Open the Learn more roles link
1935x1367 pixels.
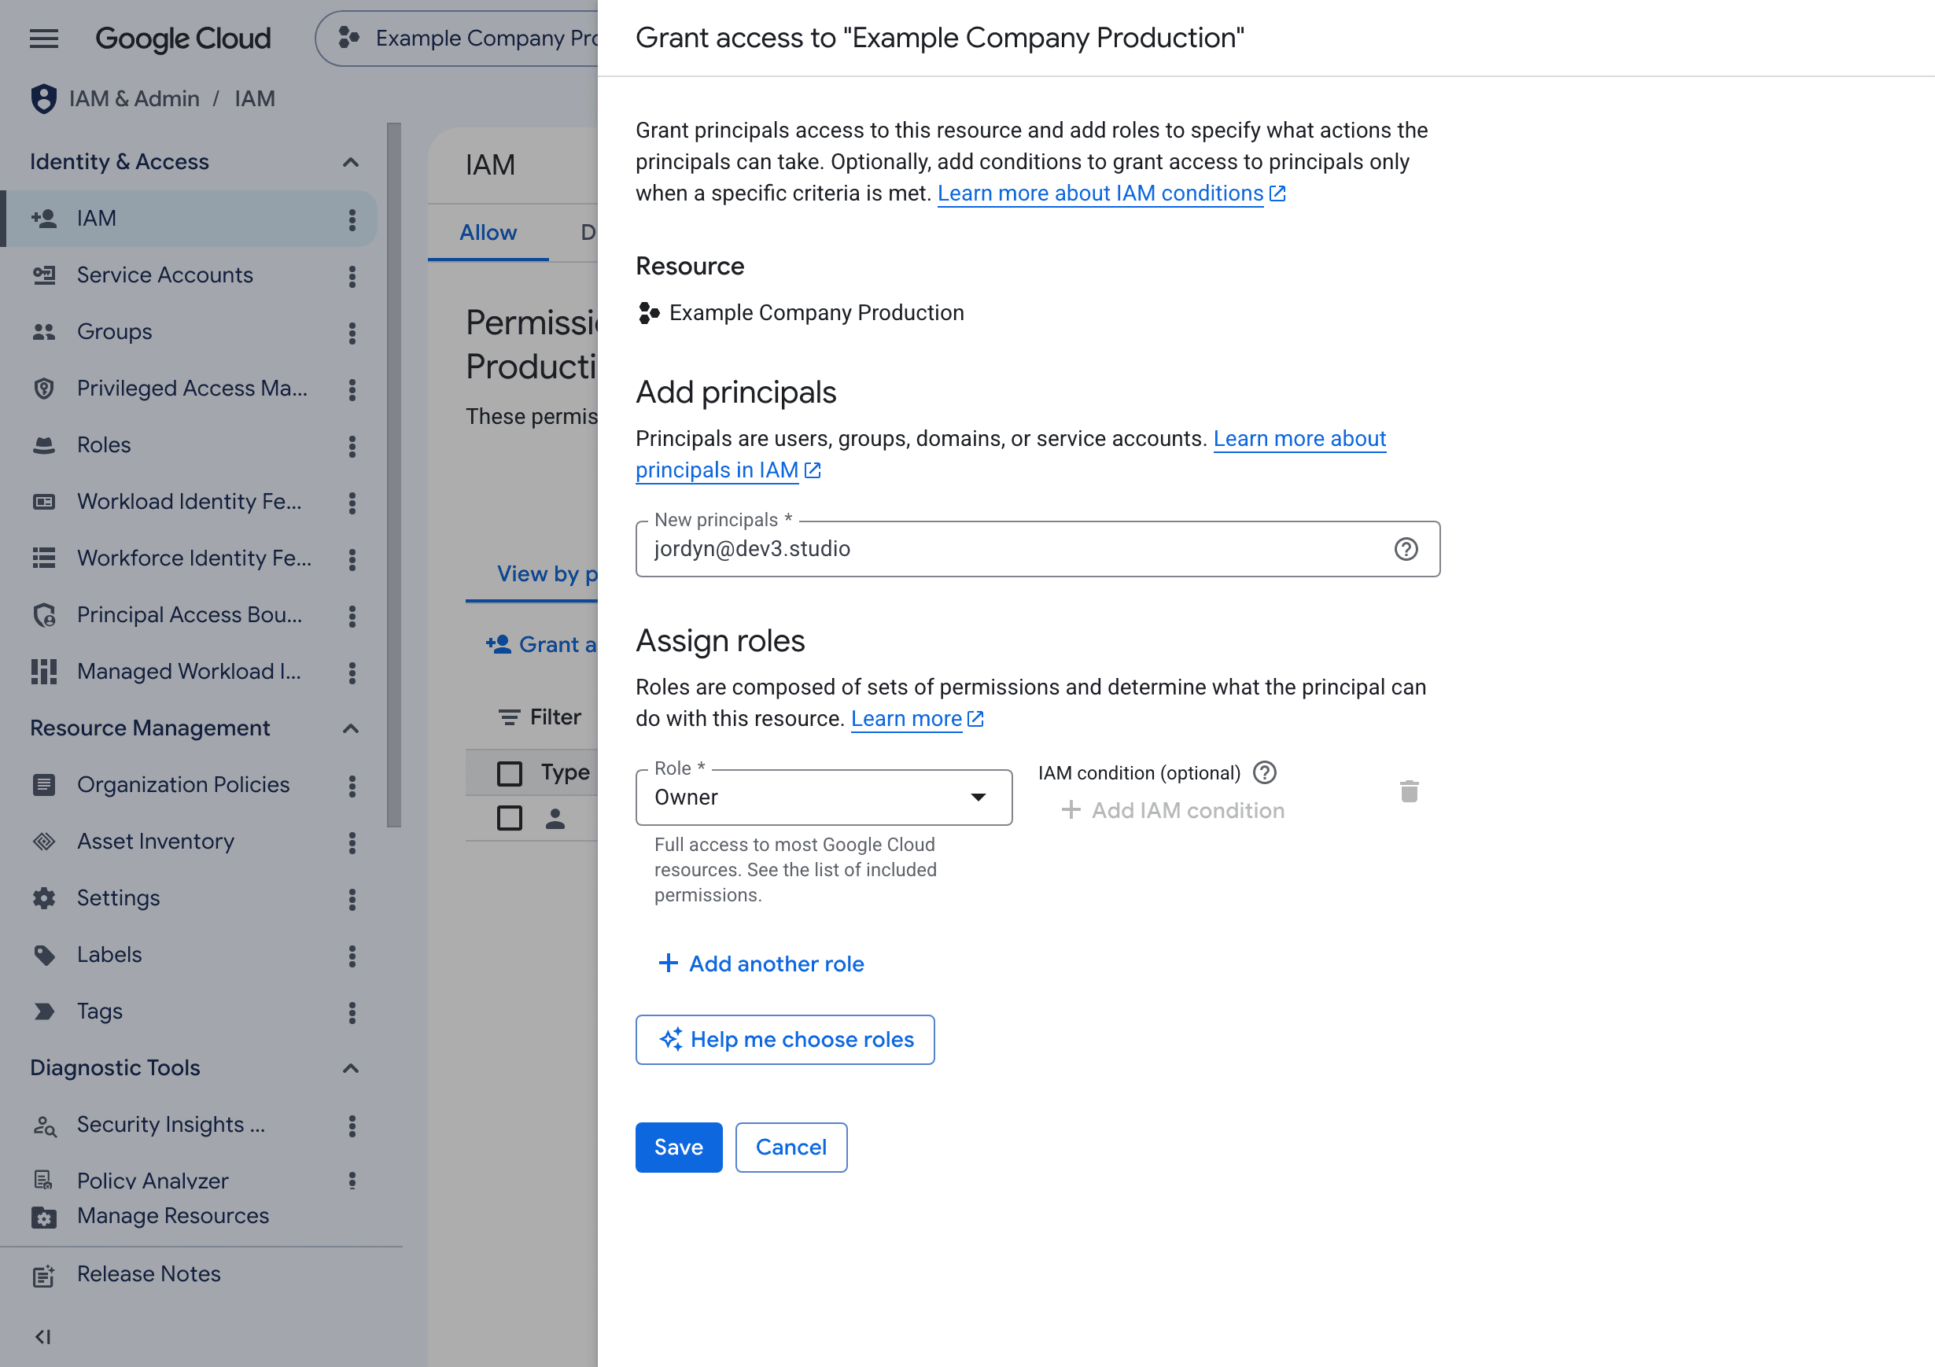pyautogui.click(x=917, y=719)
